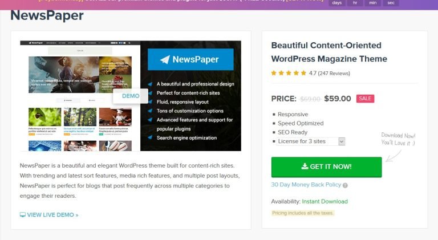Click the GET IT NOW! button

pos(327,167)
